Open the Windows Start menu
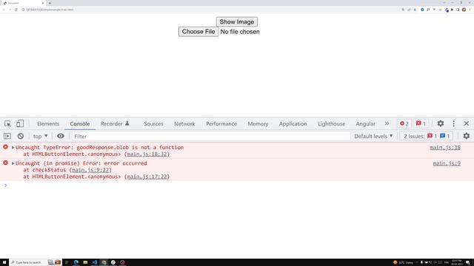This screenshot has width=474, height=266. [4, 262]
